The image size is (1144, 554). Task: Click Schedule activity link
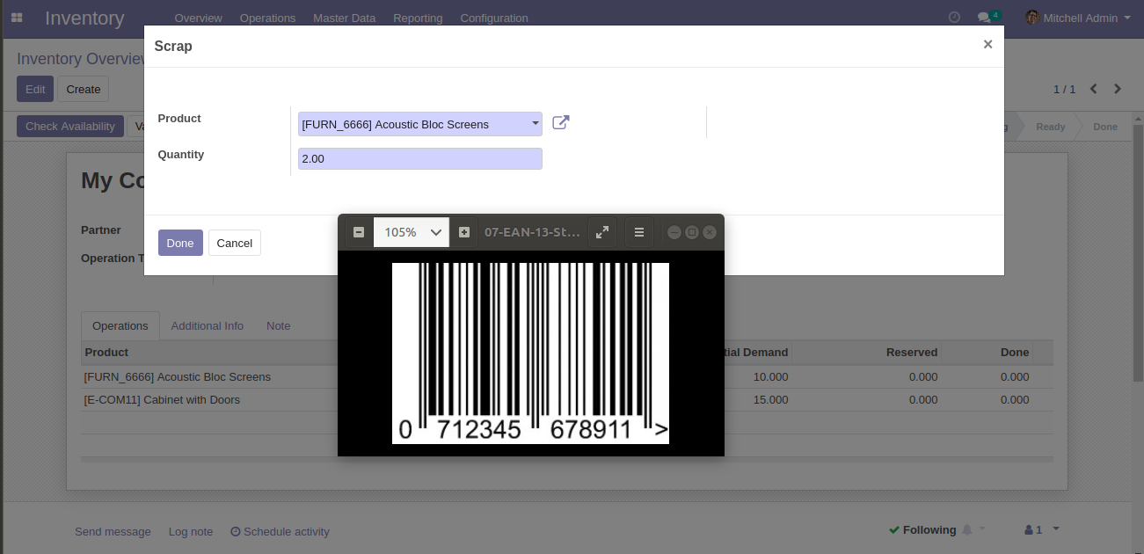pos(280,531)
